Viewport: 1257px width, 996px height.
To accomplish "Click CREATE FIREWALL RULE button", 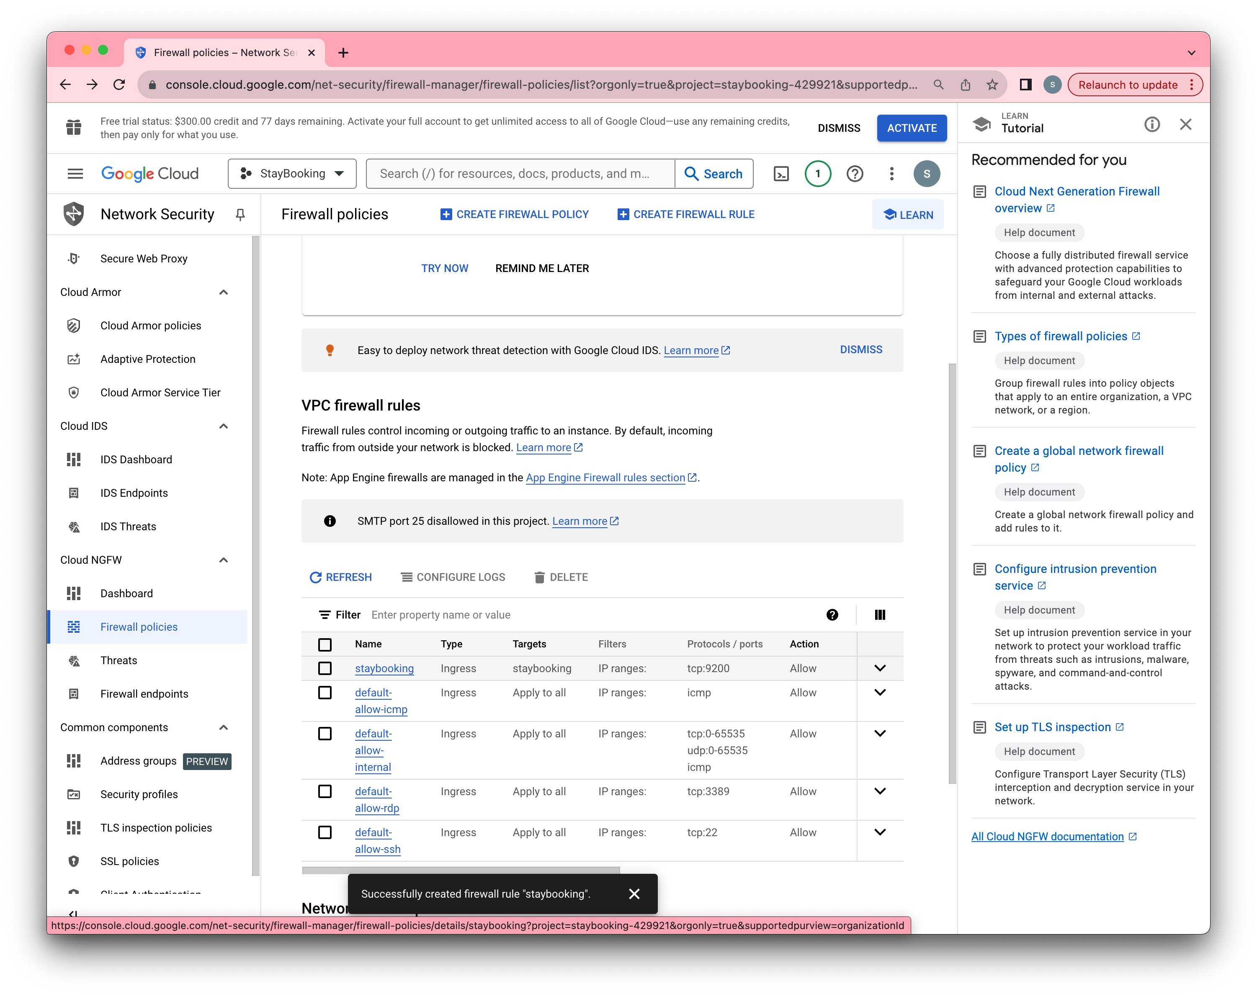I will point(685,214).
